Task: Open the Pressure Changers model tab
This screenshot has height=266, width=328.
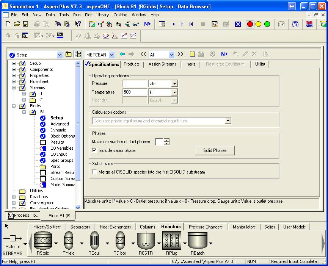Action: 206,227
